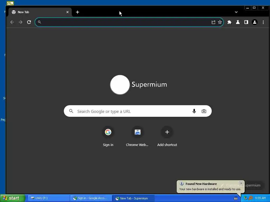
Task: Click the hardware tray icon near clock
Action: 245,198
